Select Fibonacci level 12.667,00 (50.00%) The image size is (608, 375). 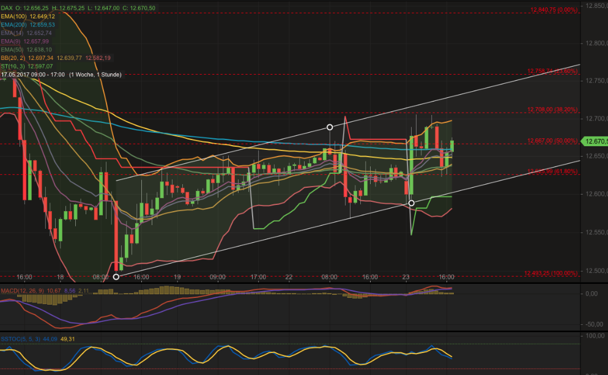click(552, 141)
